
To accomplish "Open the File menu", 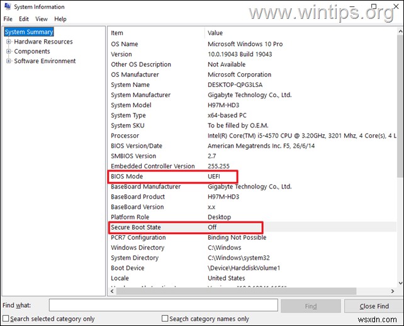I will [8, 19].
